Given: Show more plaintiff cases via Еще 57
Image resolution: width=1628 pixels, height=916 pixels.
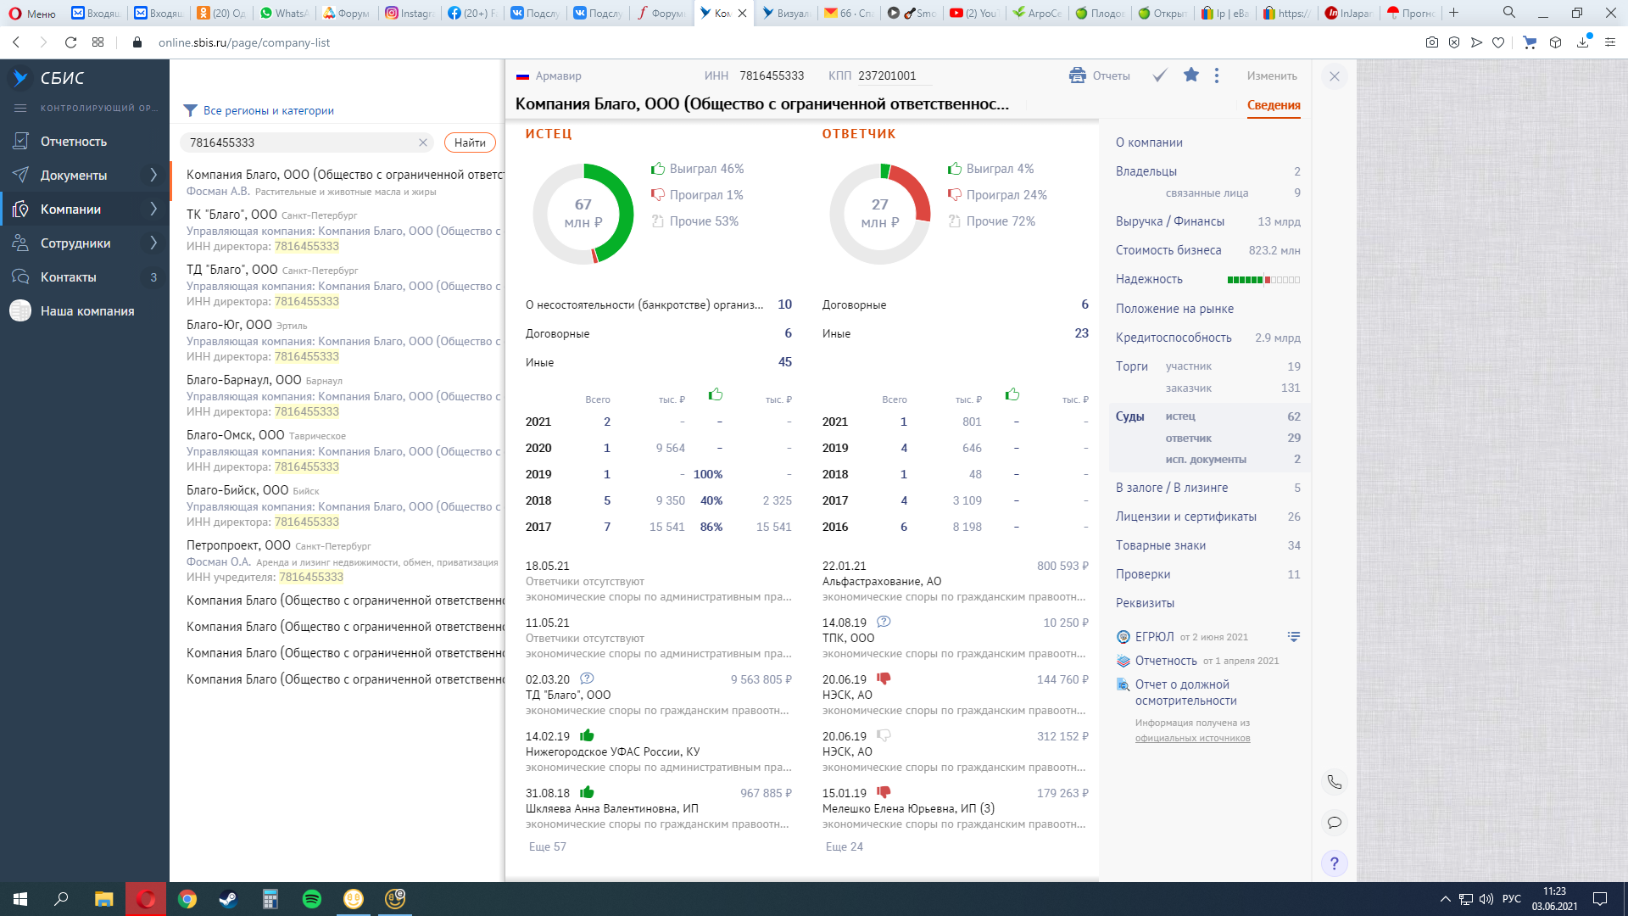Looking at the screenshot, I should (547, 846).
